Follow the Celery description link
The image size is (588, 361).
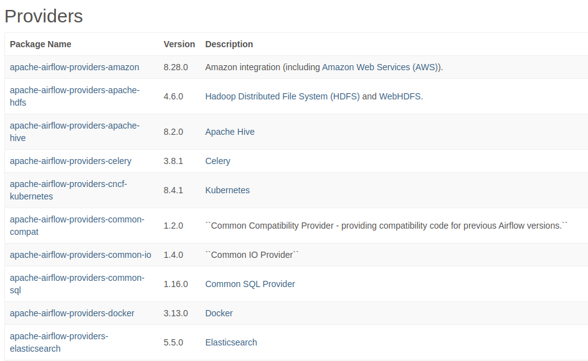(x=217, y=161)
